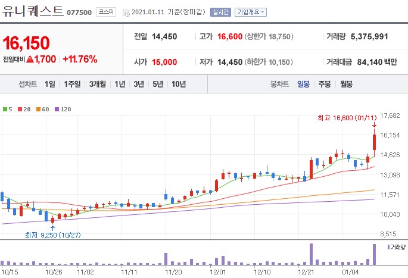This screenshot has height=278, width=408.
Task: Switch to 월봉 monthly candle chart
Action: [x=346, y=84]
